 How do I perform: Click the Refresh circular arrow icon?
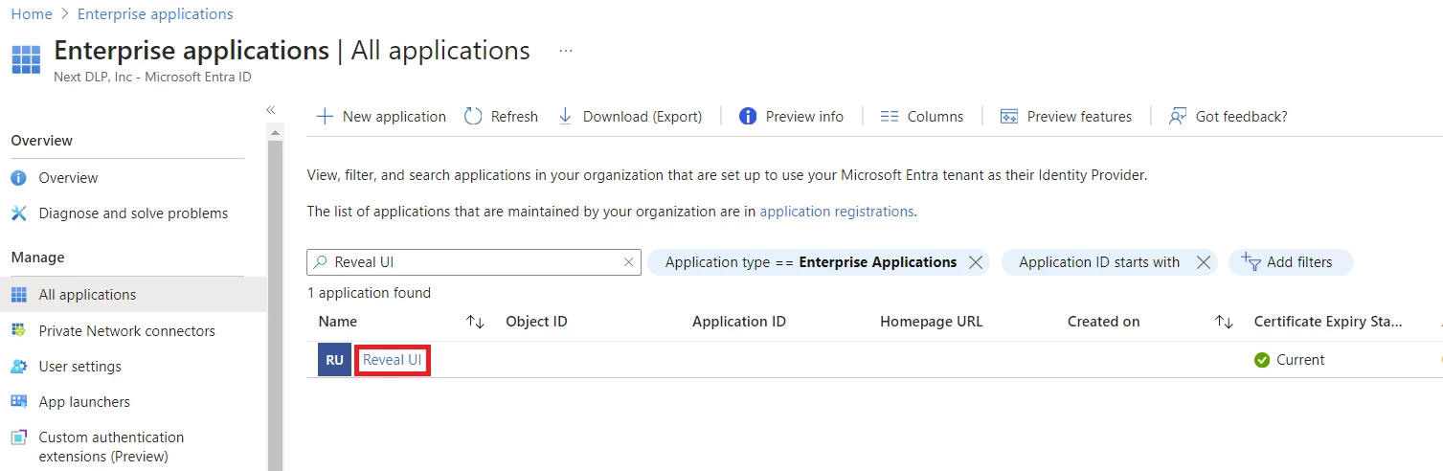point(473,116)
